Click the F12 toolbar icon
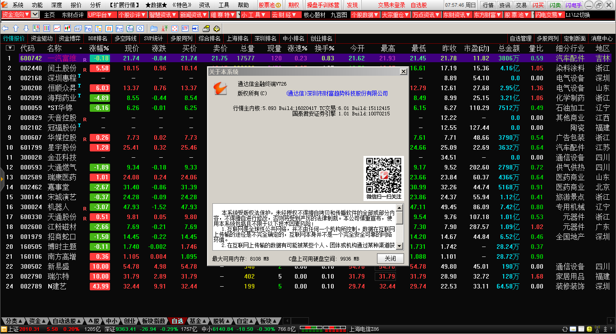 (x=119, y=28)
